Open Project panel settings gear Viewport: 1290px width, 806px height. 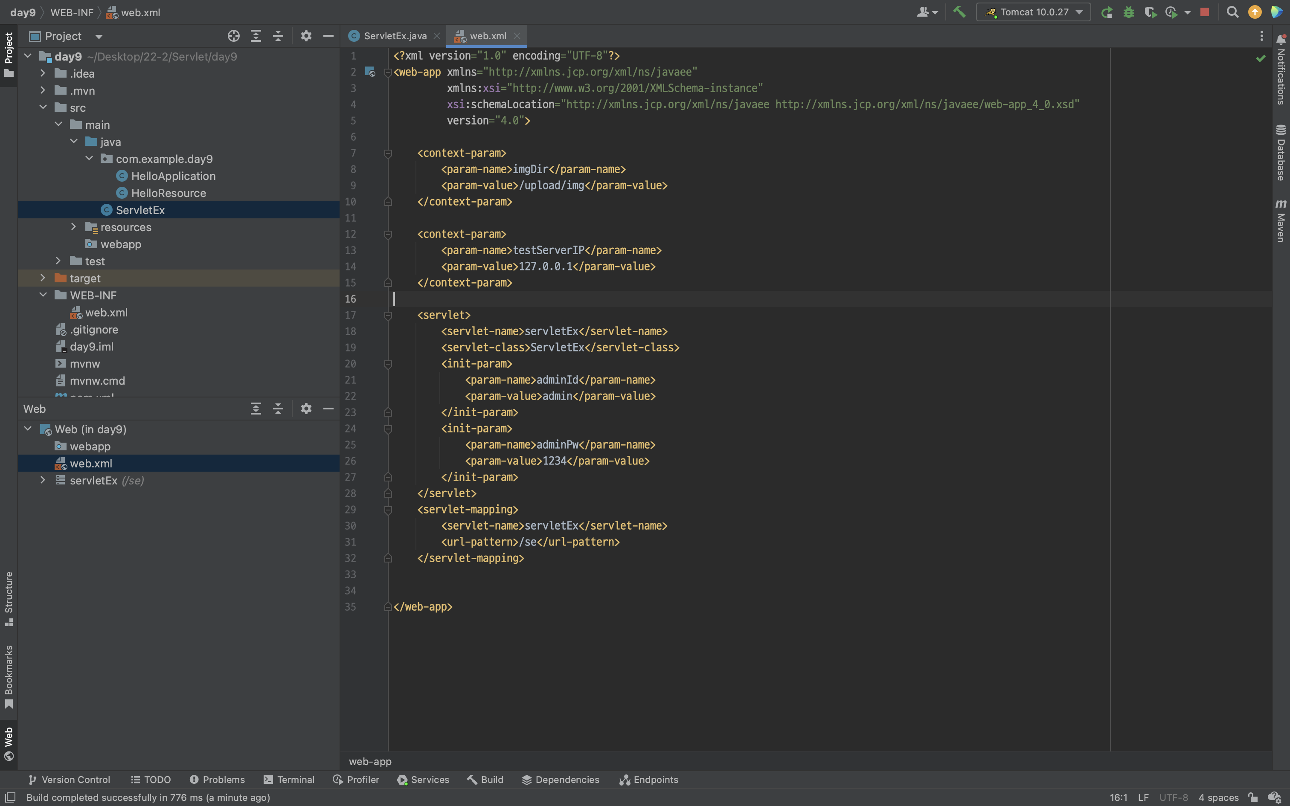(x=306, y=36)
